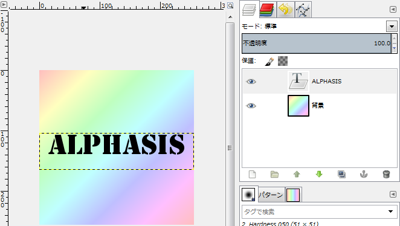Raise the selected layer
Screen dimensions: 400x226
[x=297, y=175]
